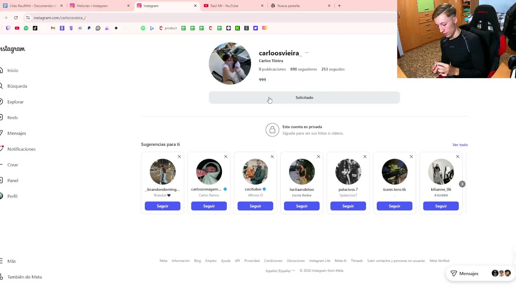Reload the page
The image size is (516, 290).
pos(16,18)
